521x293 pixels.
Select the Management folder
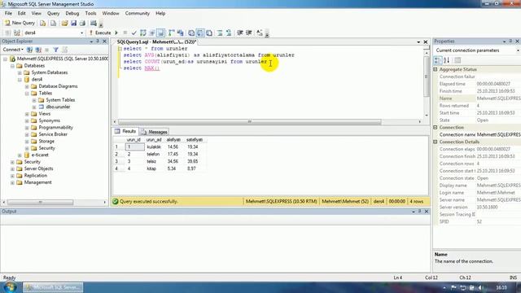[38, 182]
